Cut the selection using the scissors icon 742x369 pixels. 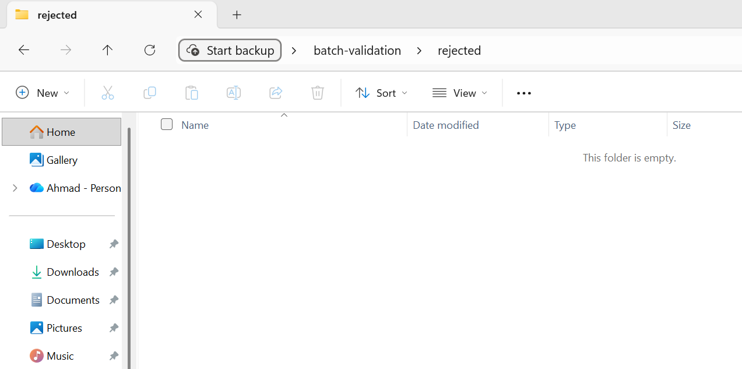(107, 92)
